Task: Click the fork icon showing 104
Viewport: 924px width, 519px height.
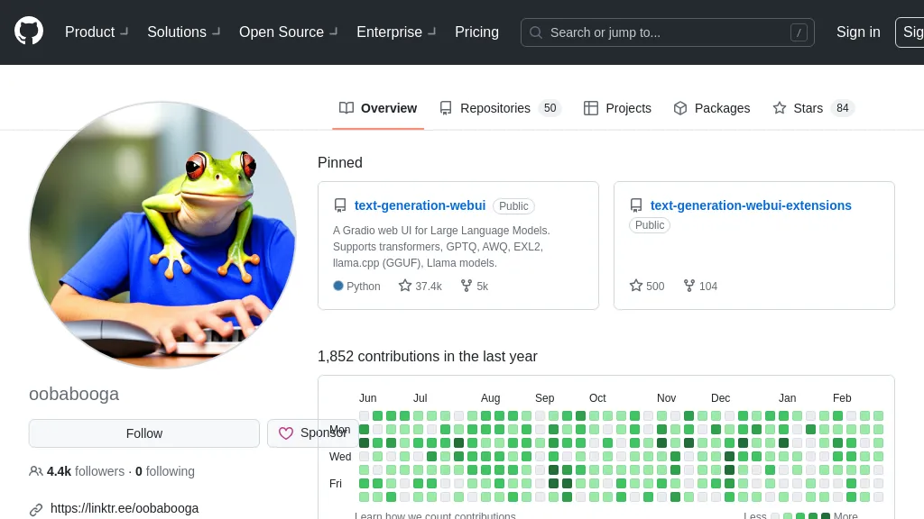Action: coord(689,286)
